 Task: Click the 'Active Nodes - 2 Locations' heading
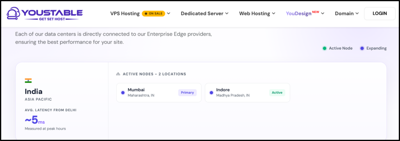154,74
